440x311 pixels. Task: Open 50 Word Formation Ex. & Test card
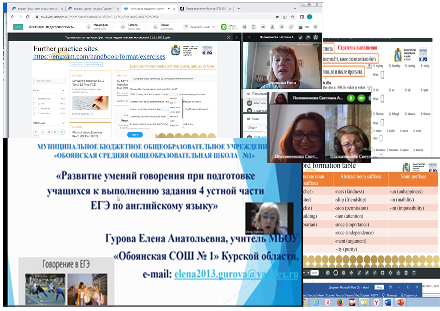click(90, 94)
